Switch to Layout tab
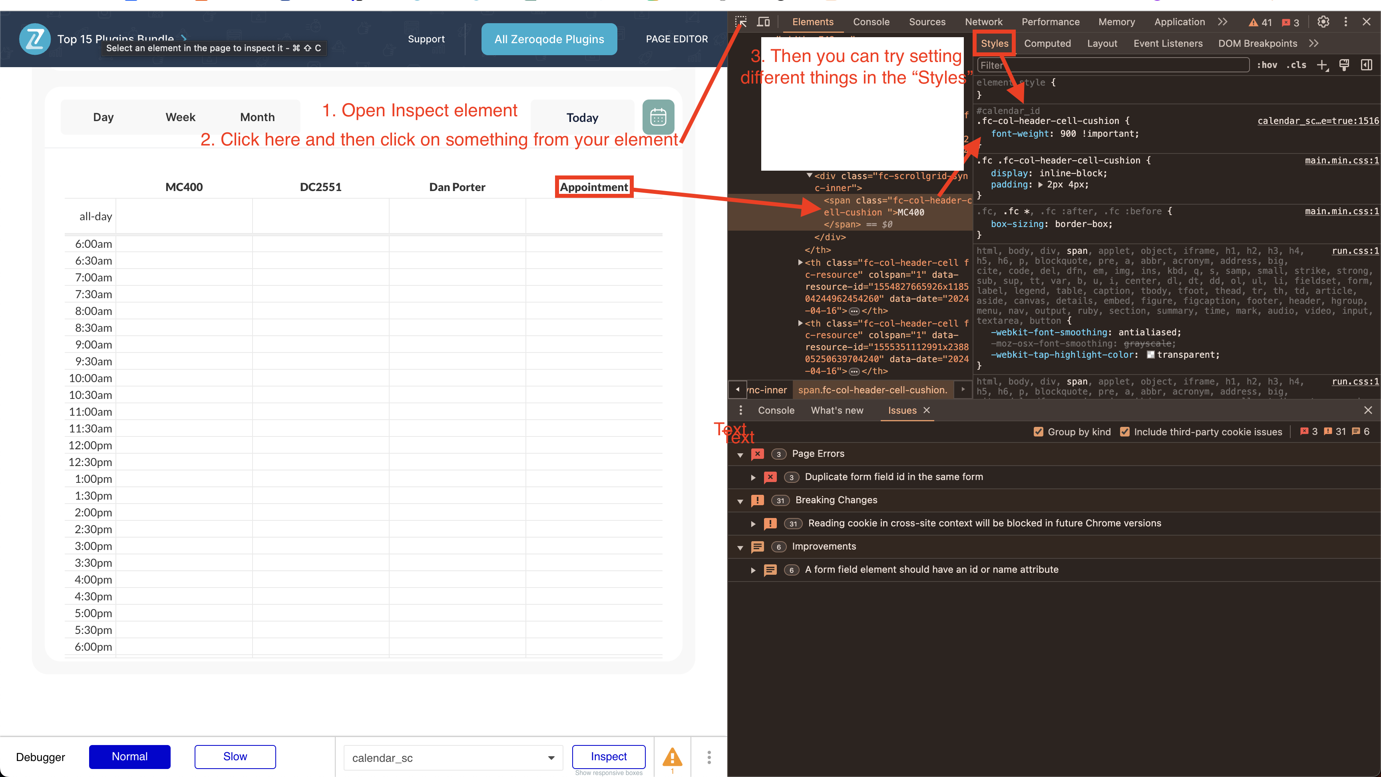 (x=1102, y=44)
